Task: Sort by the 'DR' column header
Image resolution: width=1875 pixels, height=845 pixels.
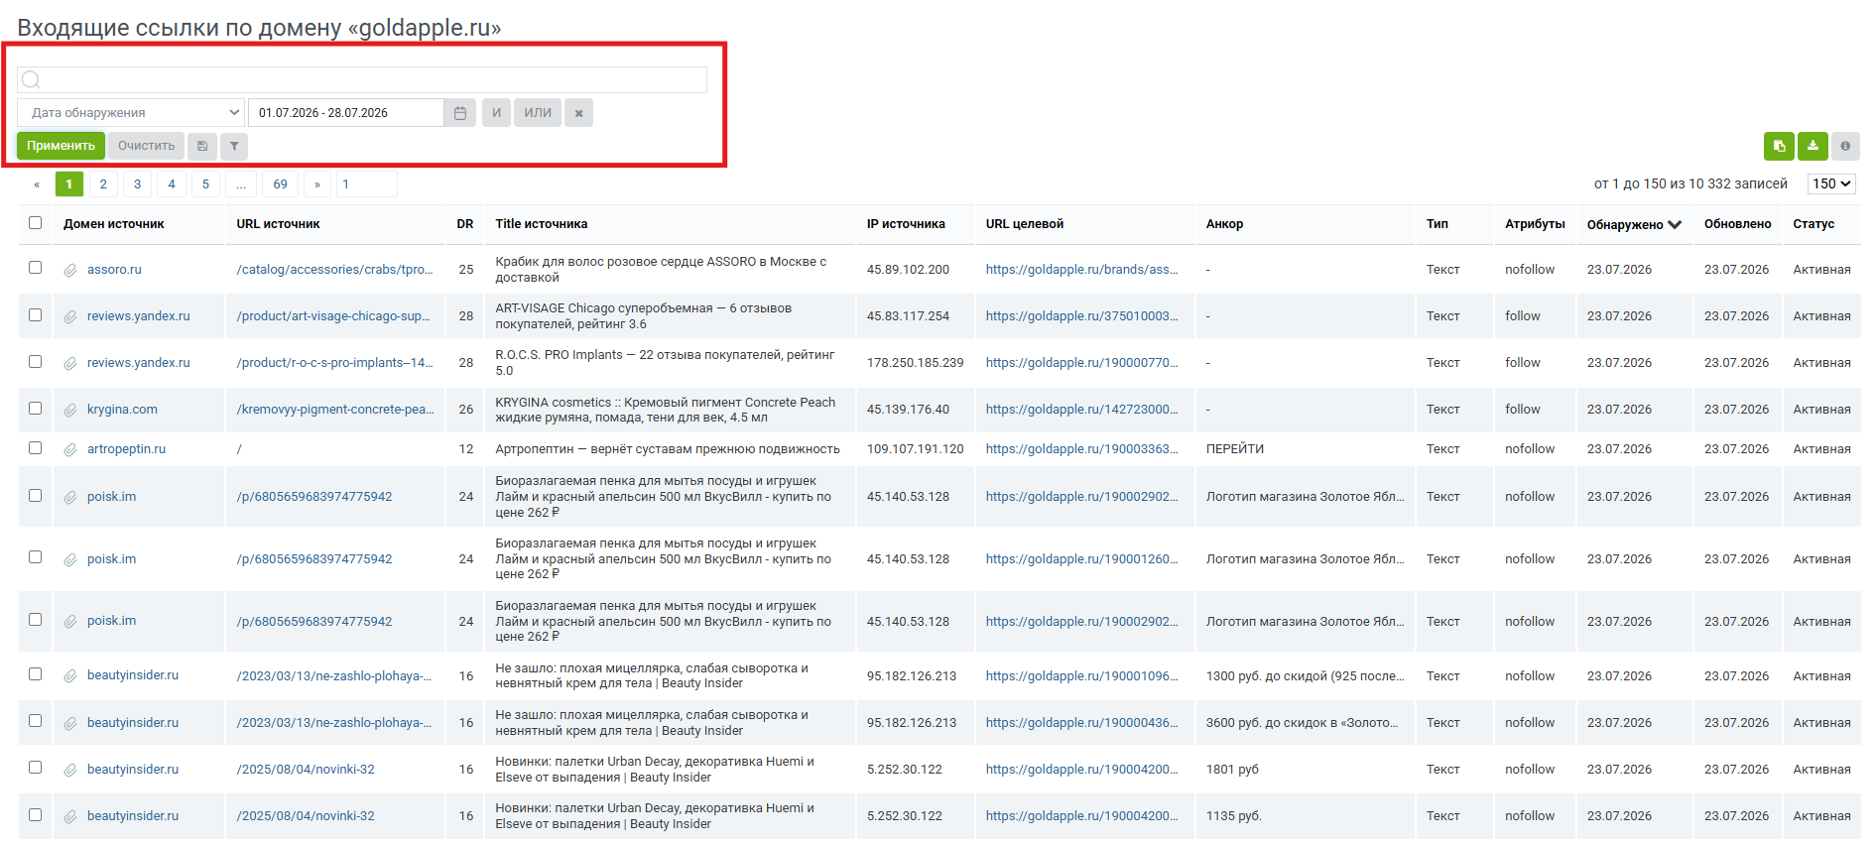Action: tap(465, 224)
